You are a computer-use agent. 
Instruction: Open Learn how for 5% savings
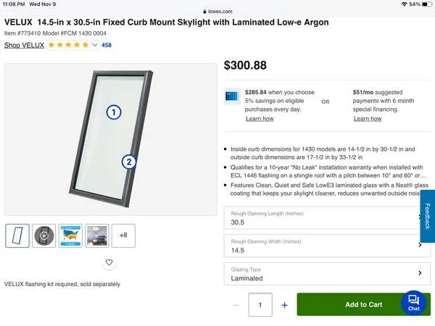point(260,119)
